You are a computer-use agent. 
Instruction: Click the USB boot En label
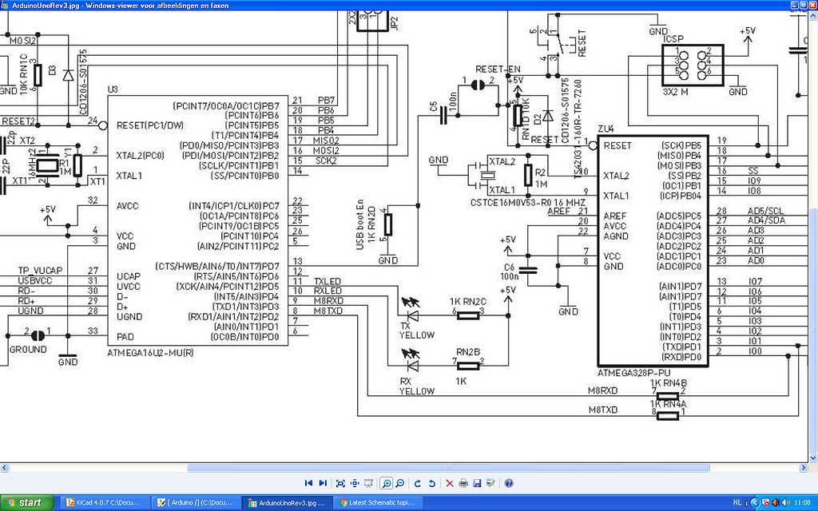(x=360, y=224)
